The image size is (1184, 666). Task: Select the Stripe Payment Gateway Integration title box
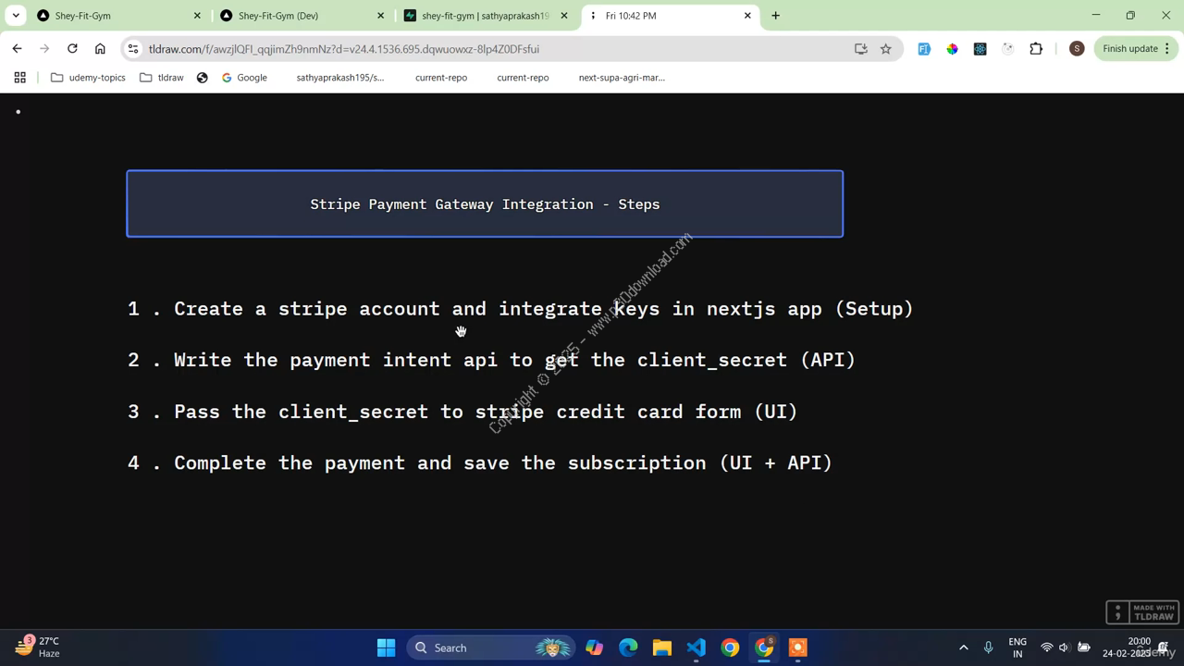click(x=485, y=203)
